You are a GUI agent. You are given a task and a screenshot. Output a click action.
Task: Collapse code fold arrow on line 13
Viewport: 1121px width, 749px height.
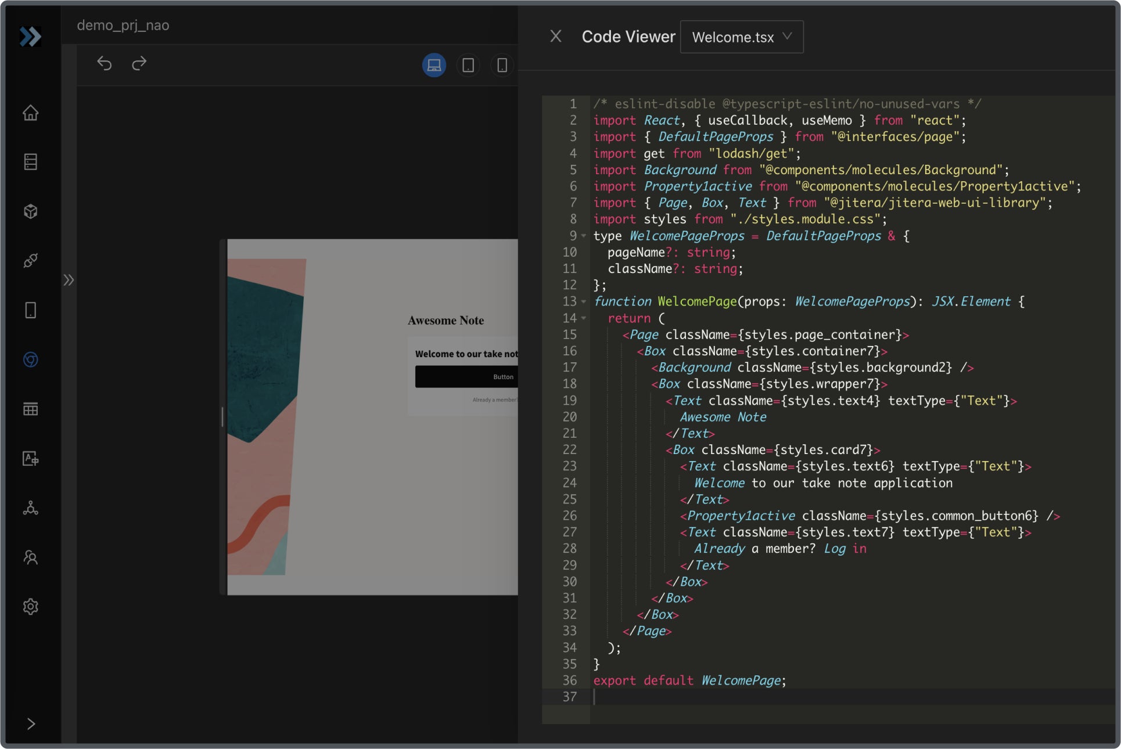pyautogui.click(x=584, y=302)
